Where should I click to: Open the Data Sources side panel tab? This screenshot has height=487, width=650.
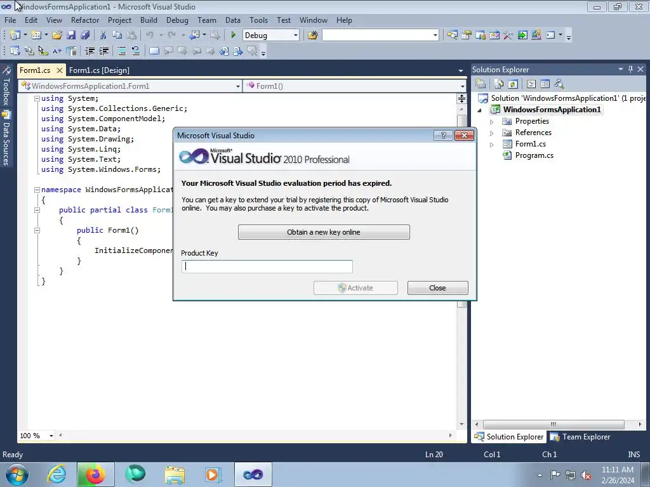click(x=6, y=139)
